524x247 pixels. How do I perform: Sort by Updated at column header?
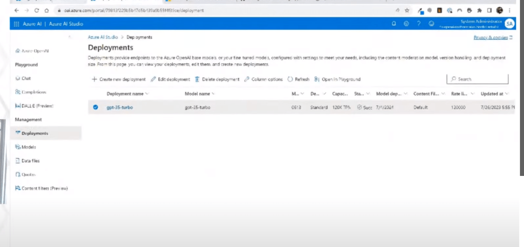(x=495, y=94)
